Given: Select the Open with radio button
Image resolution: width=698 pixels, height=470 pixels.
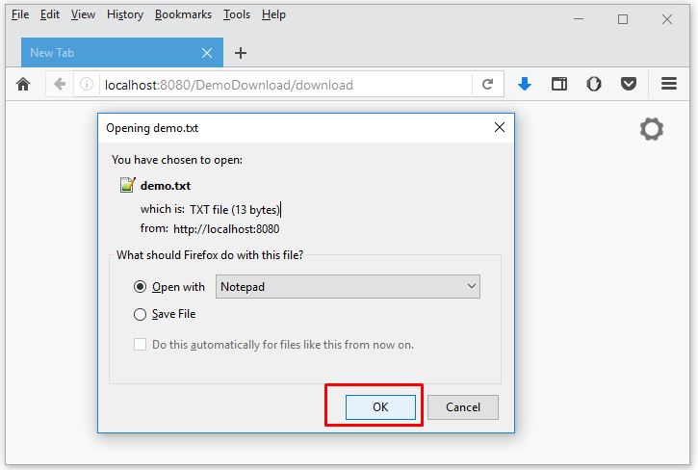Looking at the screenshot, I should (x=140, y=286).
